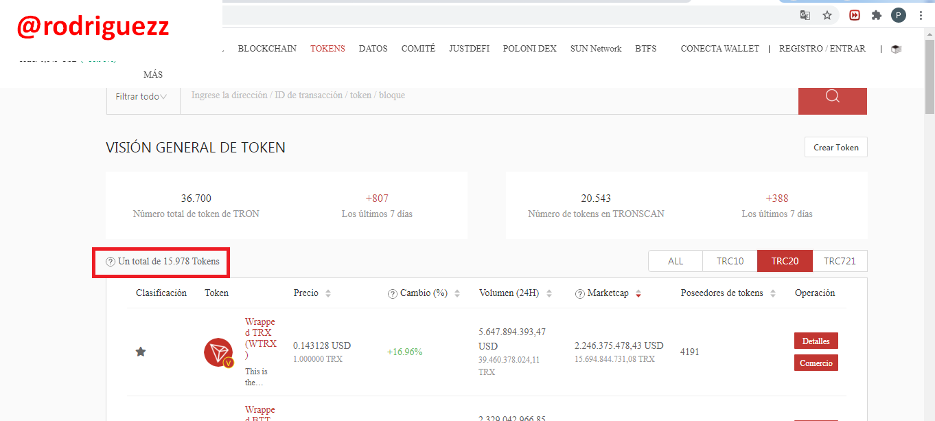
Task: Click the red fast-forward extension icon
Action: pyautogui.click(x=855, y=15)
